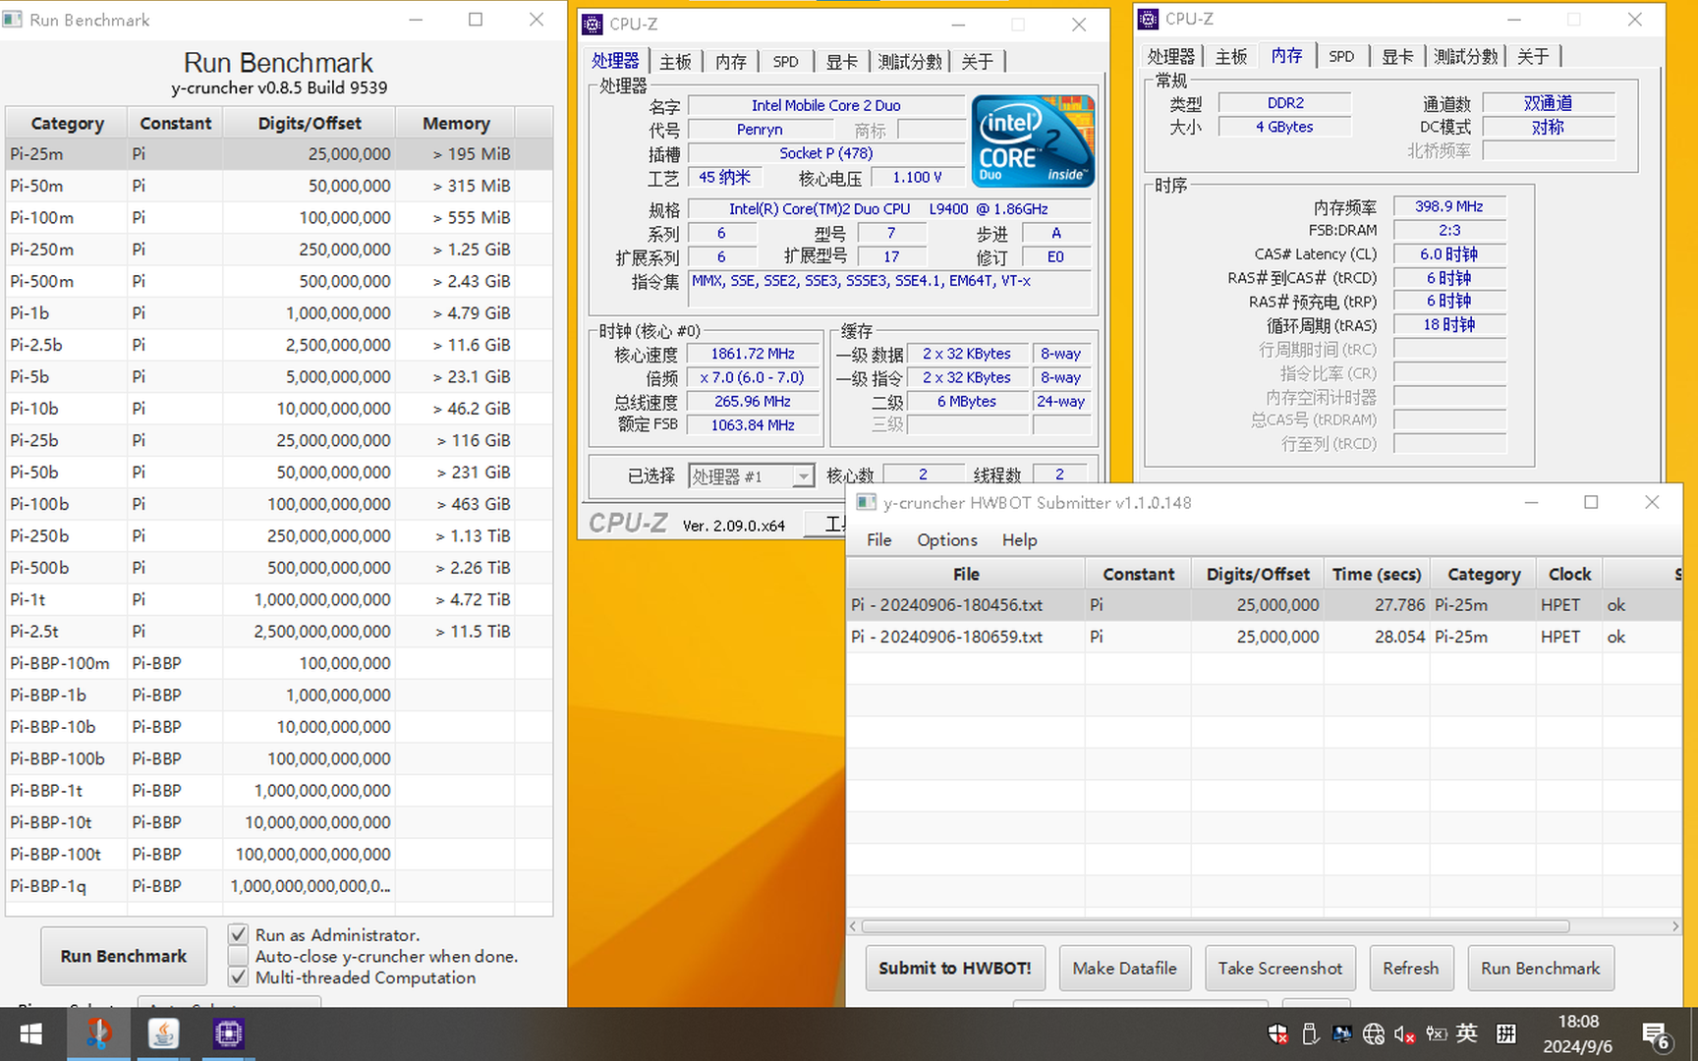
Task: Toggle Run as Administrator checkbox
Action: pos(238,934)
